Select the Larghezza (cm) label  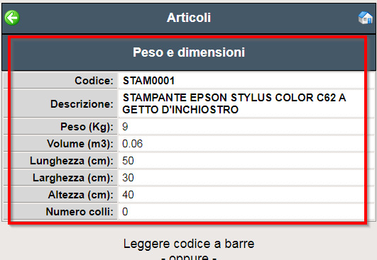[x=73, y=178]
